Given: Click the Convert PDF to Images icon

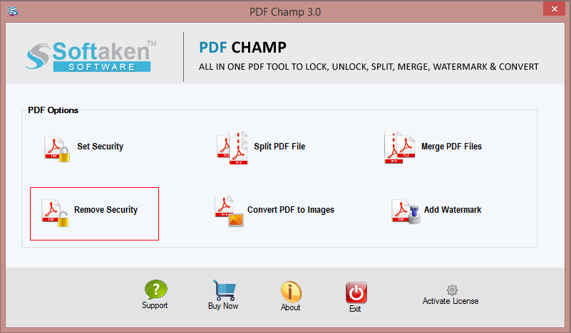Looking at the screenshot, I should coord(229,211).
